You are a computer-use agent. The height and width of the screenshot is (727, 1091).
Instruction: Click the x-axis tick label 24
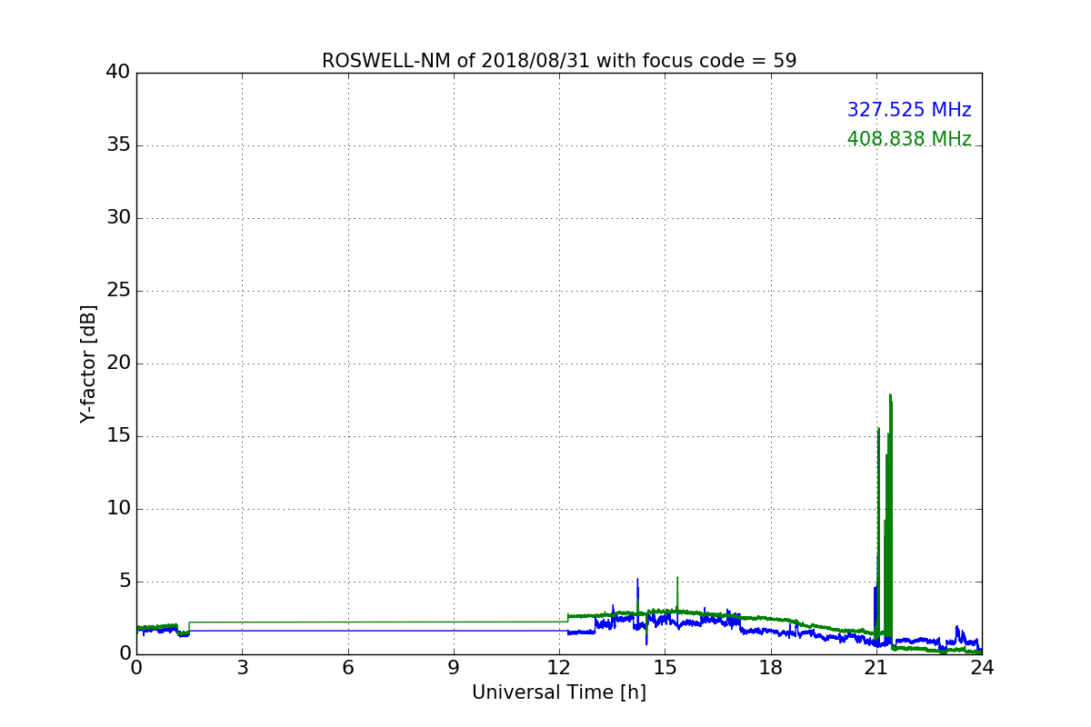point(982,667)
